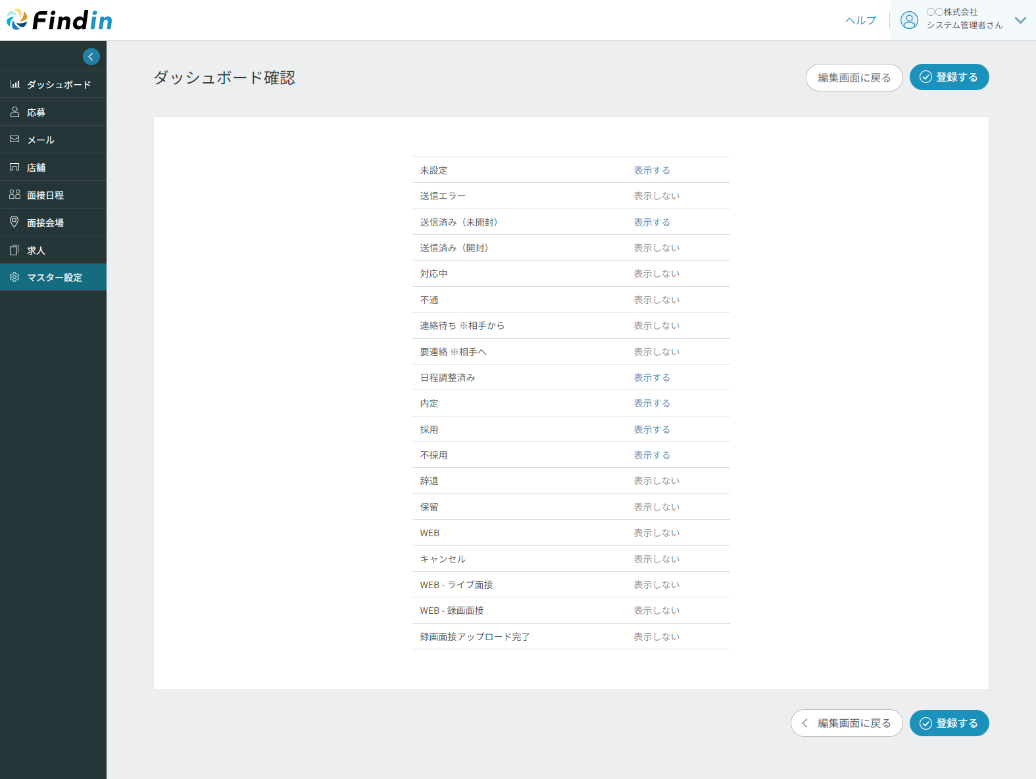Click the top 編集画面に戻る button
The height and width of the screenshot is (779, 1036).
[854, 78]
